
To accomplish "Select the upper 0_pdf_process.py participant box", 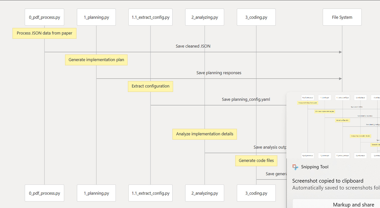I will tap(44, 17).
